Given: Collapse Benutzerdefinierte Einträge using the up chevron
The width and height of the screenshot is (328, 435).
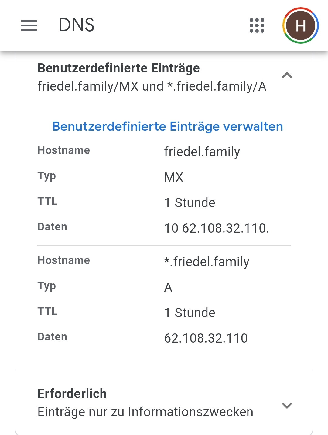Looking at the screenshot, I should 287,75.
